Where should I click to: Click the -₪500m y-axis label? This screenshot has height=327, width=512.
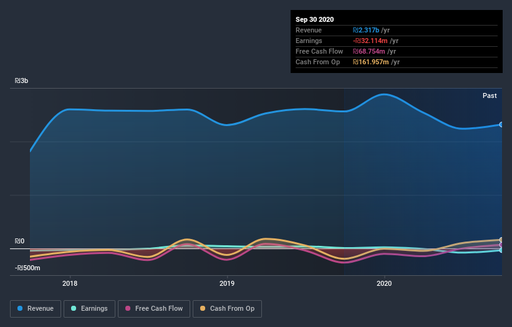tap(27, 268)
